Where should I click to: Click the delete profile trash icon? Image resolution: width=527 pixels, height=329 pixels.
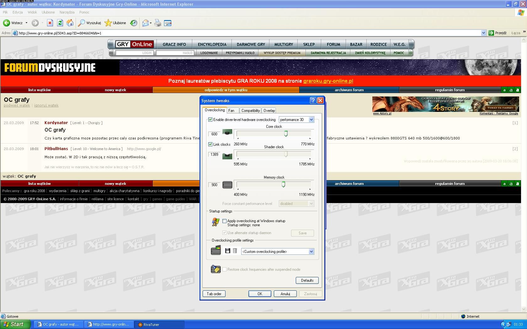pyautogui.click(x=235, y=251)
